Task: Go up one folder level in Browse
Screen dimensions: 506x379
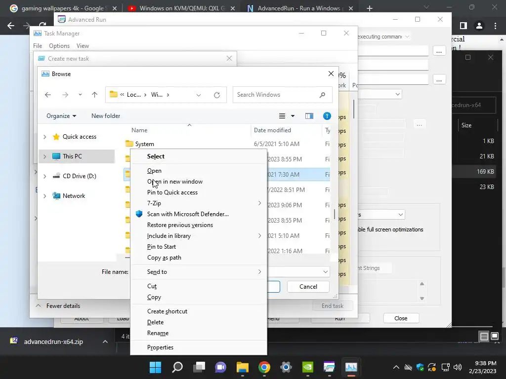Action: (94, 95)
